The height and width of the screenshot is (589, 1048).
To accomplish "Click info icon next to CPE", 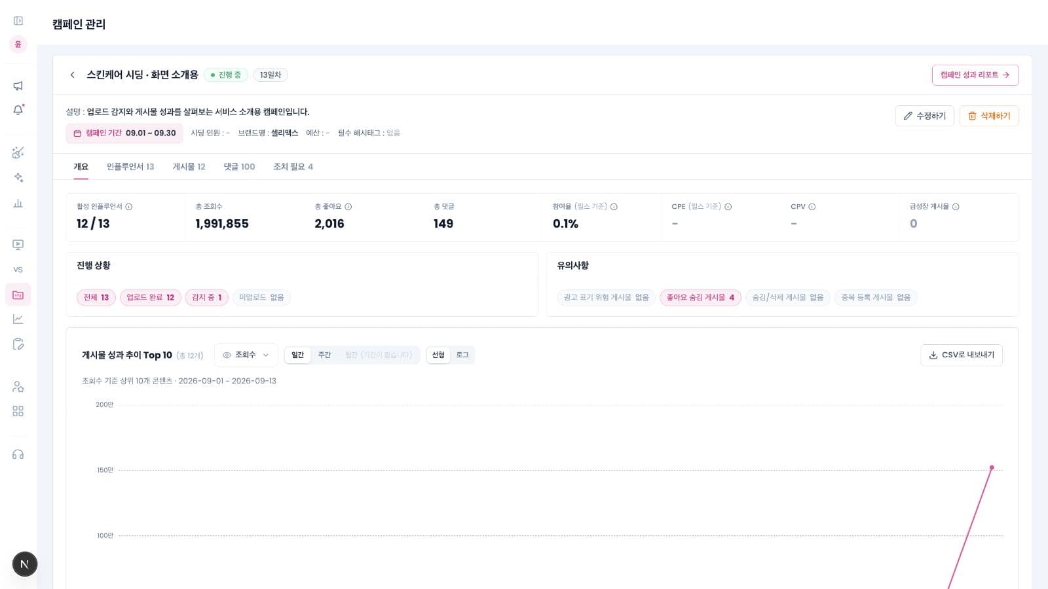I will tap(728, 207).
